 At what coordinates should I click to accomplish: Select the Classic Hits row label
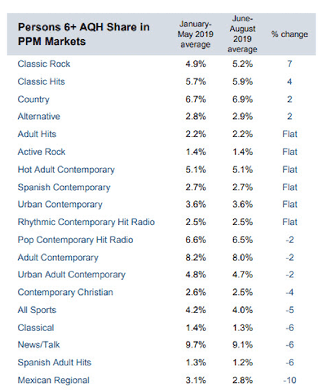(41, 81)
